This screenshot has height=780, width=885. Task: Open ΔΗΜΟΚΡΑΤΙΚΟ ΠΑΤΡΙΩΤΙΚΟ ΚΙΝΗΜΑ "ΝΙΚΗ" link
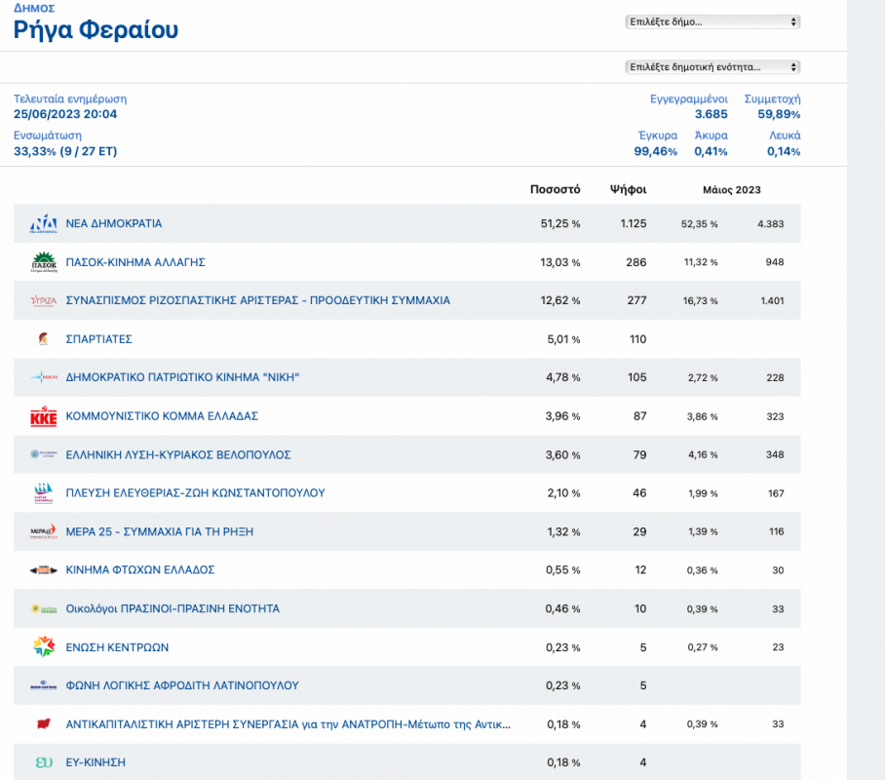(x=182, y=377)
